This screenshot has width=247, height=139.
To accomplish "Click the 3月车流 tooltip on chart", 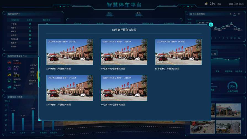I will tap(203, 23).
